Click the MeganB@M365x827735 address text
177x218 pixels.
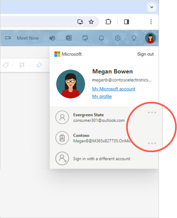pyautogui.click(x=102, y=141)
